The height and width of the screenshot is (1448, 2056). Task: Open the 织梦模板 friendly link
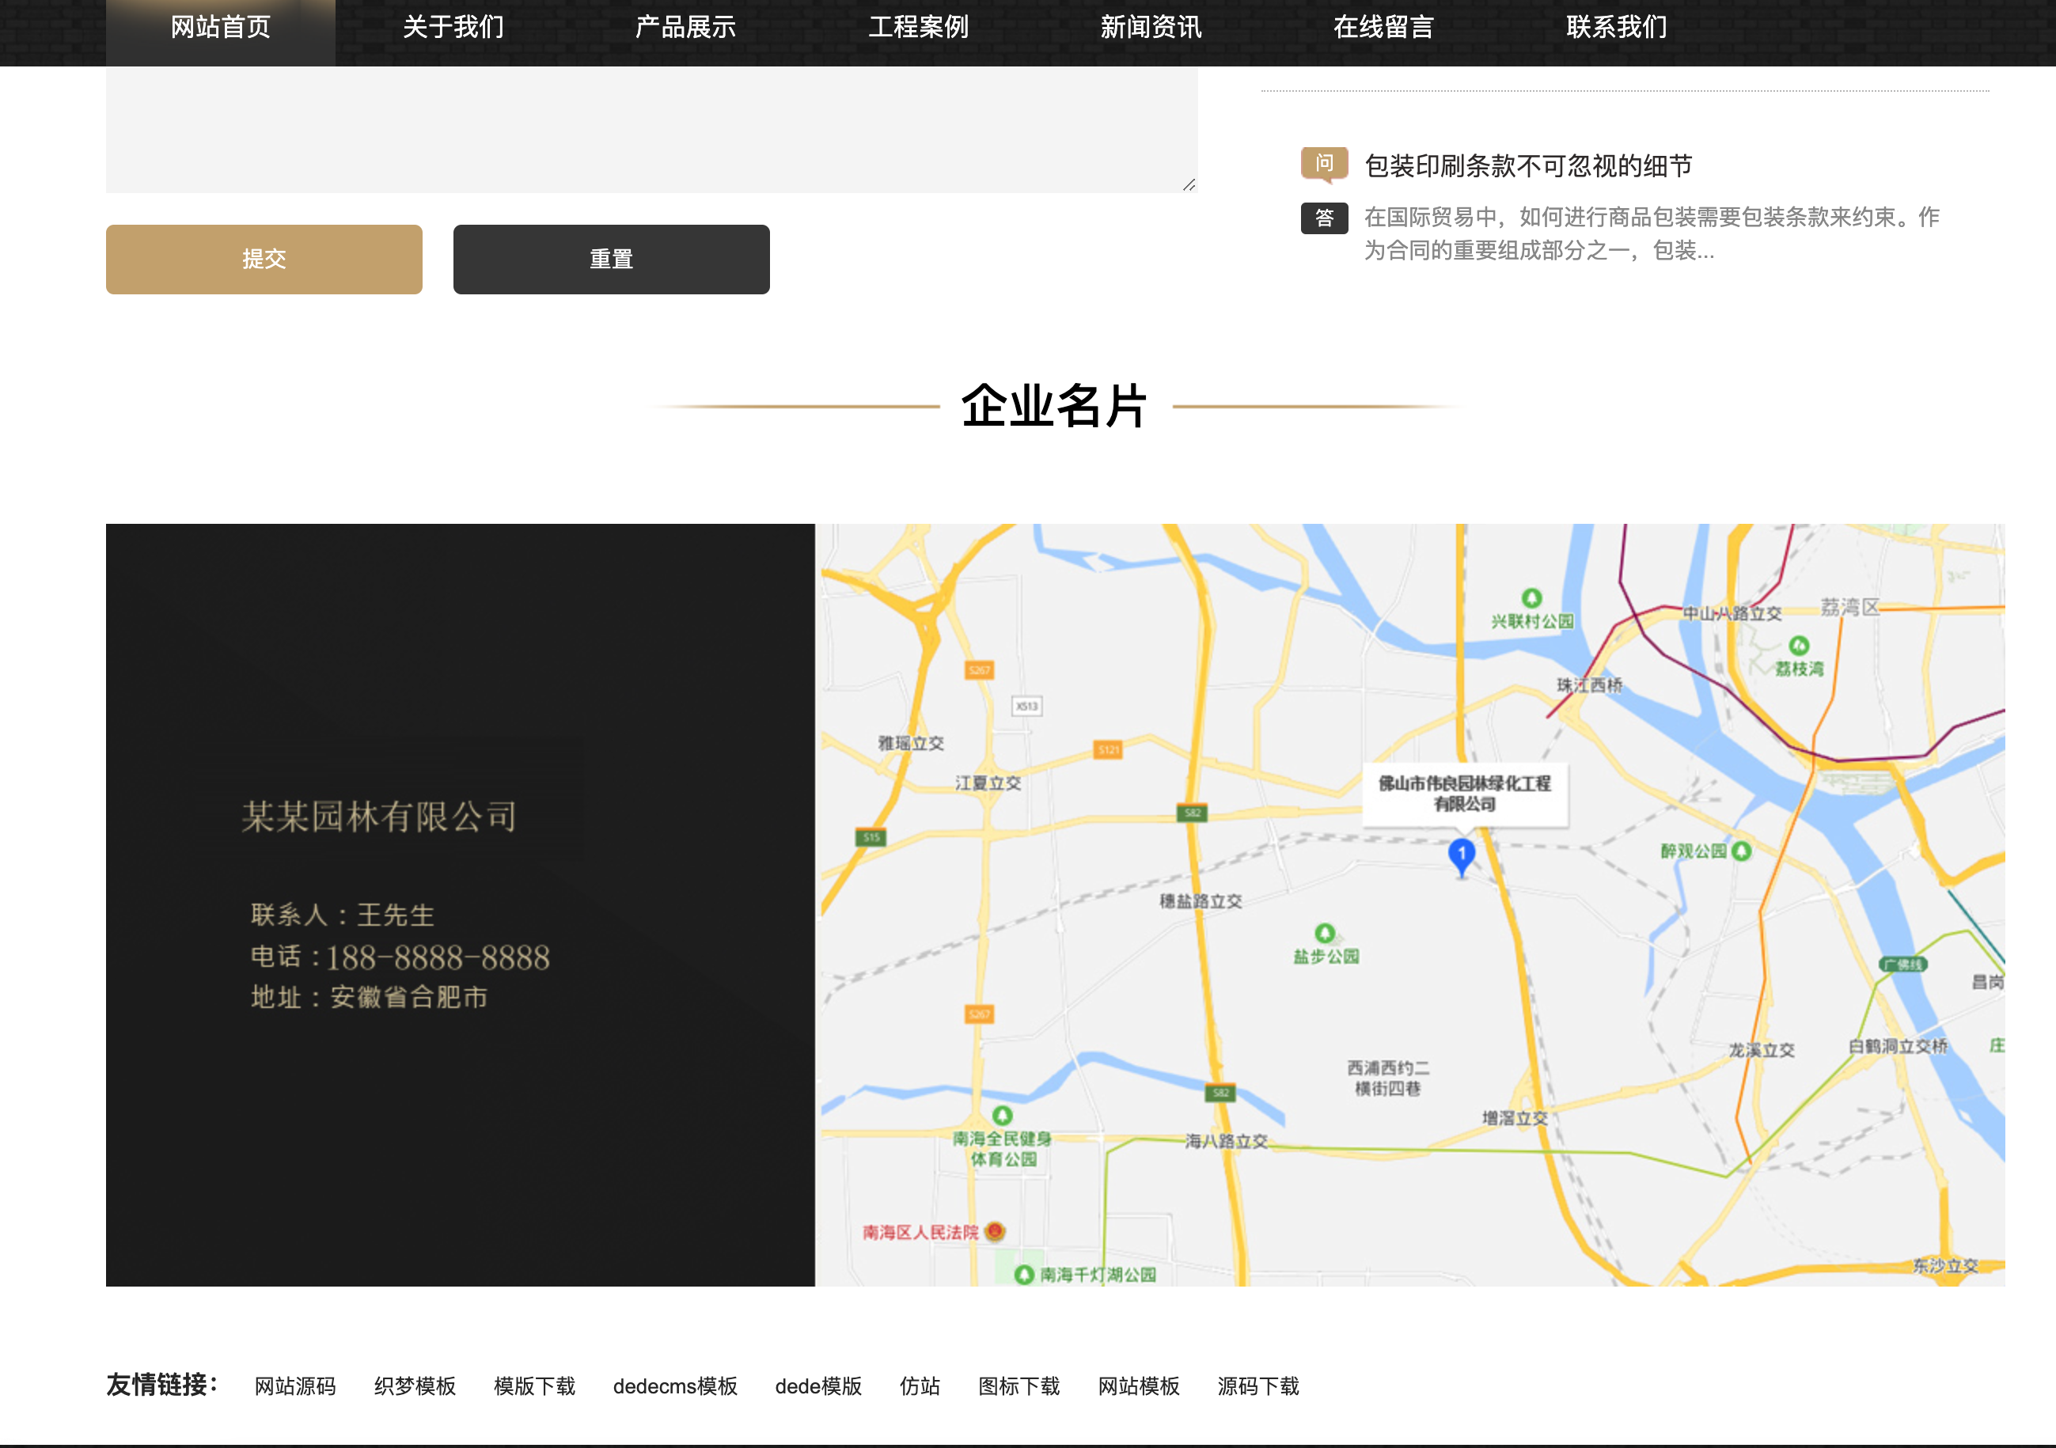coord(415,1386)
